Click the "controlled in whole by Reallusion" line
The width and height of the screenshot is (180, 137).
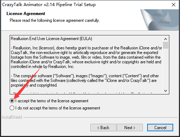pos(42,67)
